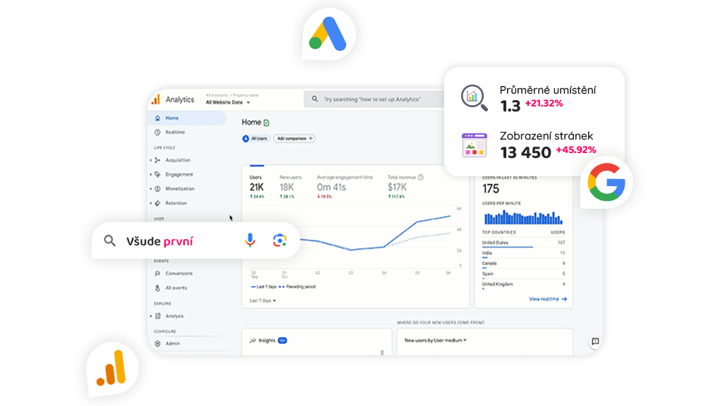Click the Analysis icon in the sidebar
This screenshot has height=406, width=722.
[x=158, y=316]
